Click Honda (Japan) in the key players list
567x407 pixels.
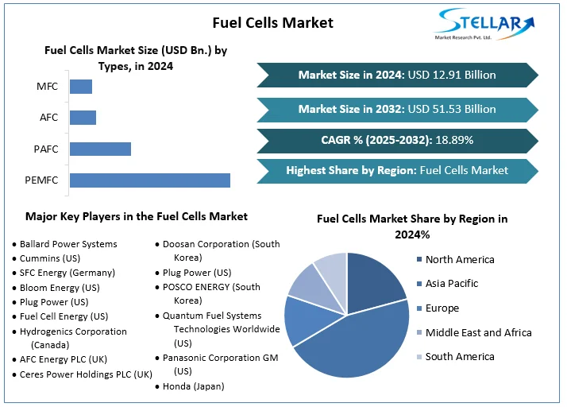tap(193, 386)
